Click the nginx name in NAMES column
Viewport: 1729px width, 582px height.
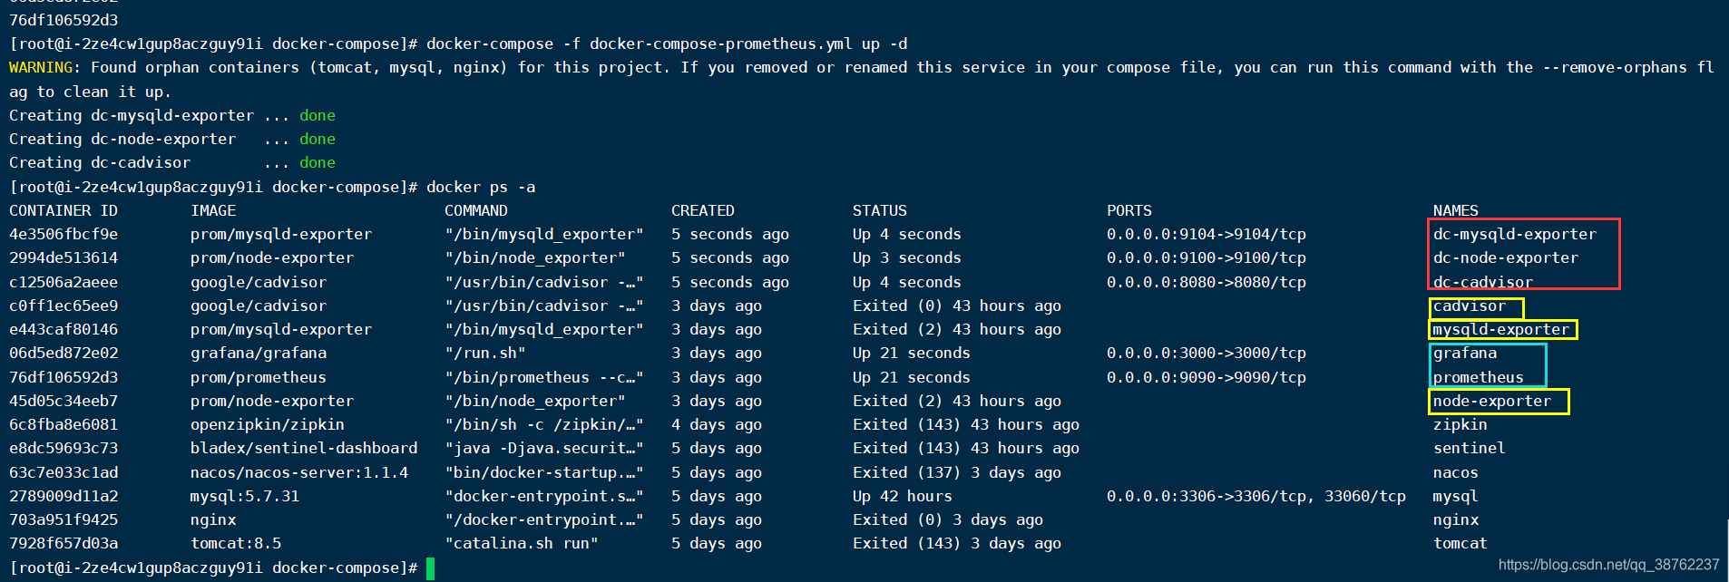point(1456,519)
